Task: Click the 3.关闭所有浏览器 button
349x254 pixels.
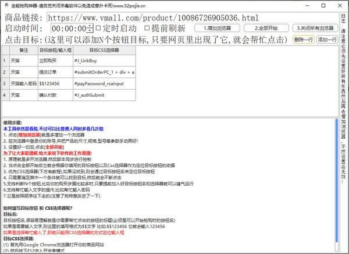Action: pyautogui.click(x=315, y=28)
